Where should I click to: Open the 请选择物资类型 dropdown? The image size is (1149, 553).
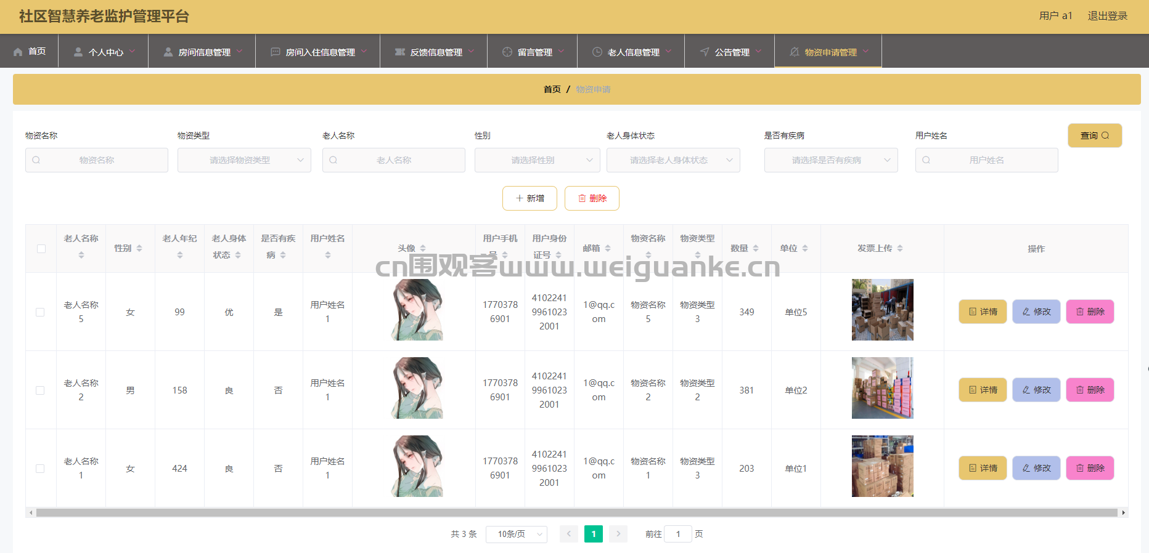[x=244, y=160]
